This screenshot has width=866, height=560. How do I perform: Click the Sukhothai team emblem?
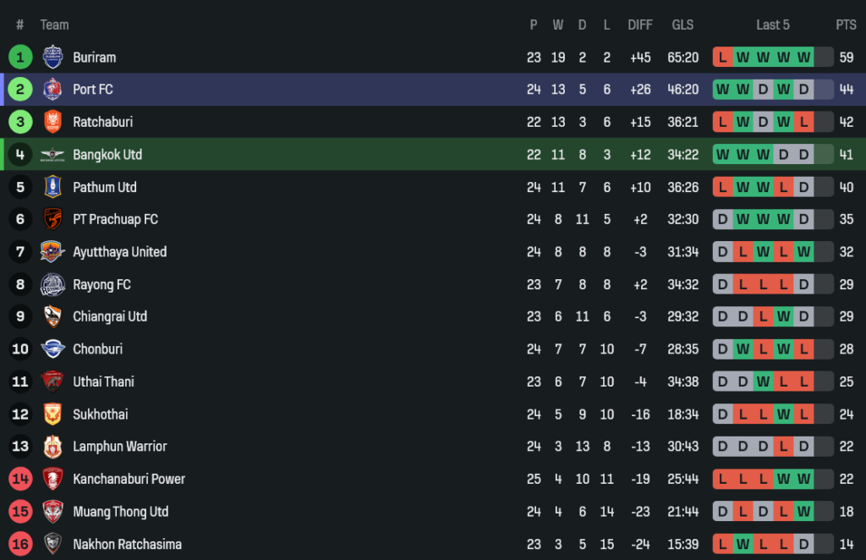click(53, 414)
